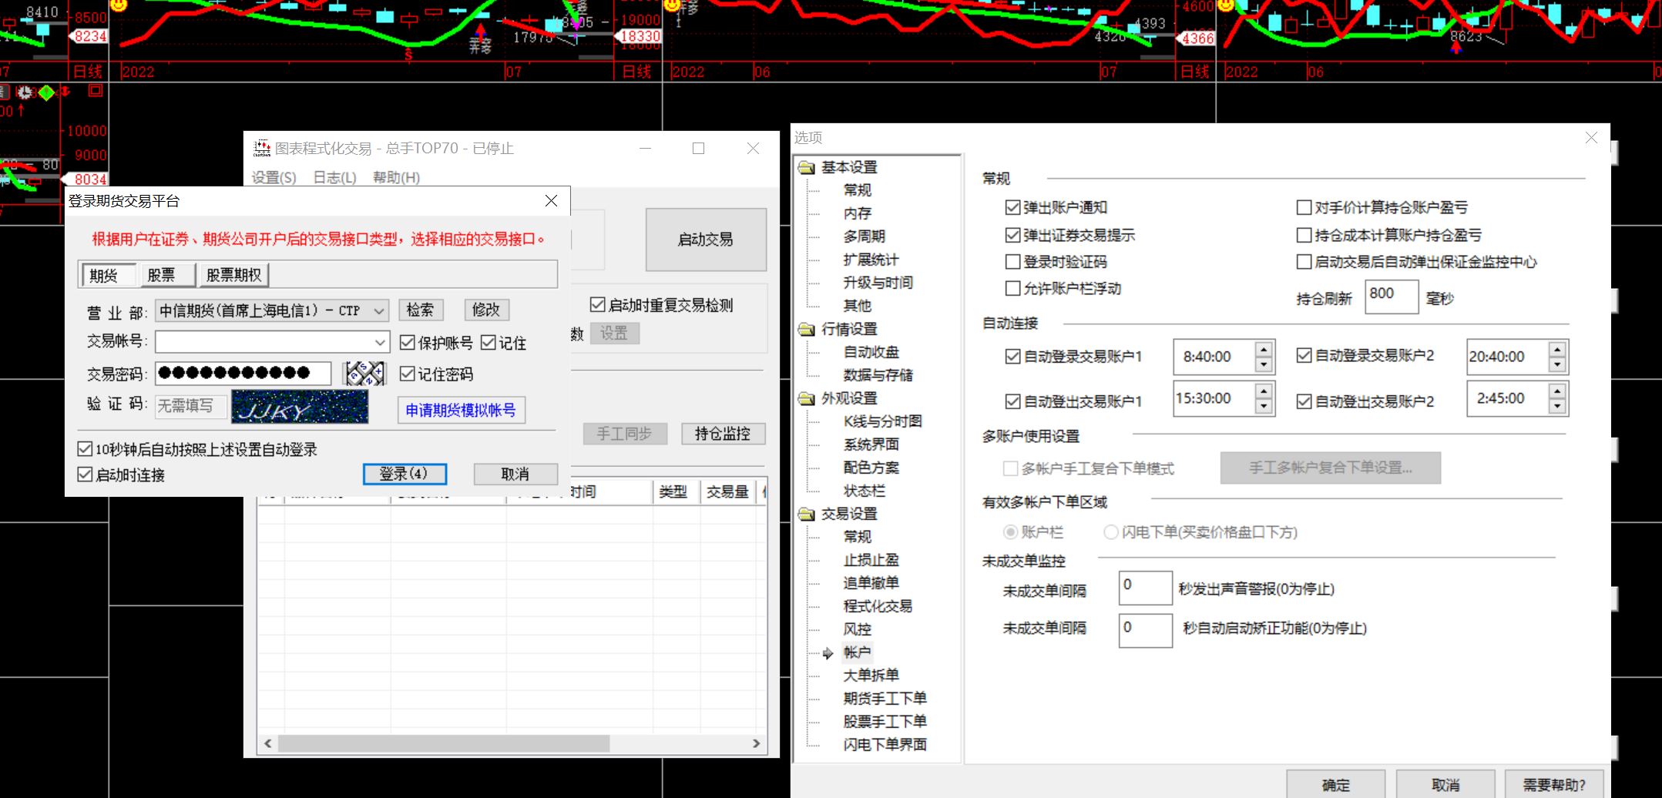1662x798 pixels.
Task: Click the 外观设置 folder icon
Action: coord(807,399)
